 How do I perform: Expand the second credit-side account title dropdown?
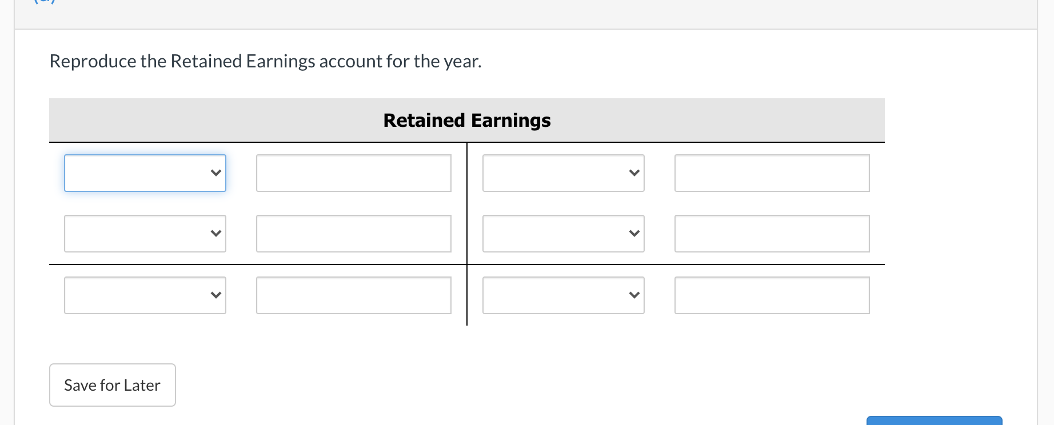[563, 233]
